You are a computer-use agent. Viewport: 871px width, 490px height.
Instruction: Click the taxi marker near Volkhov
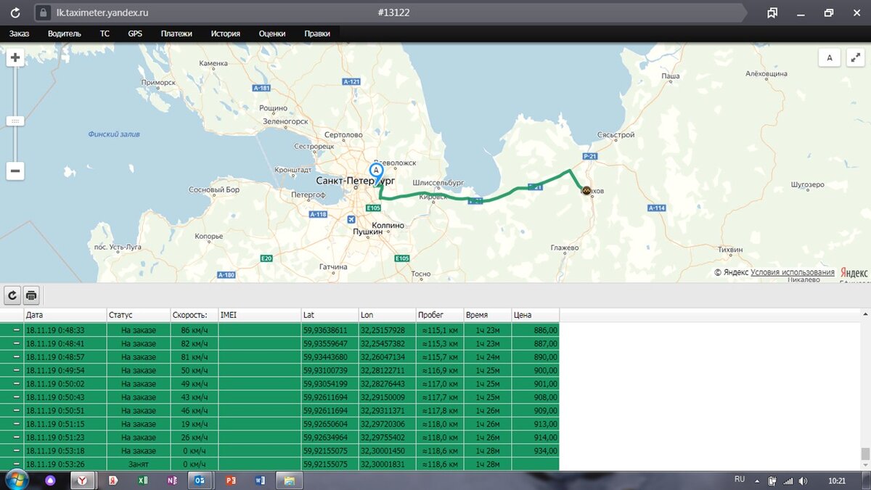coord(586,190)
